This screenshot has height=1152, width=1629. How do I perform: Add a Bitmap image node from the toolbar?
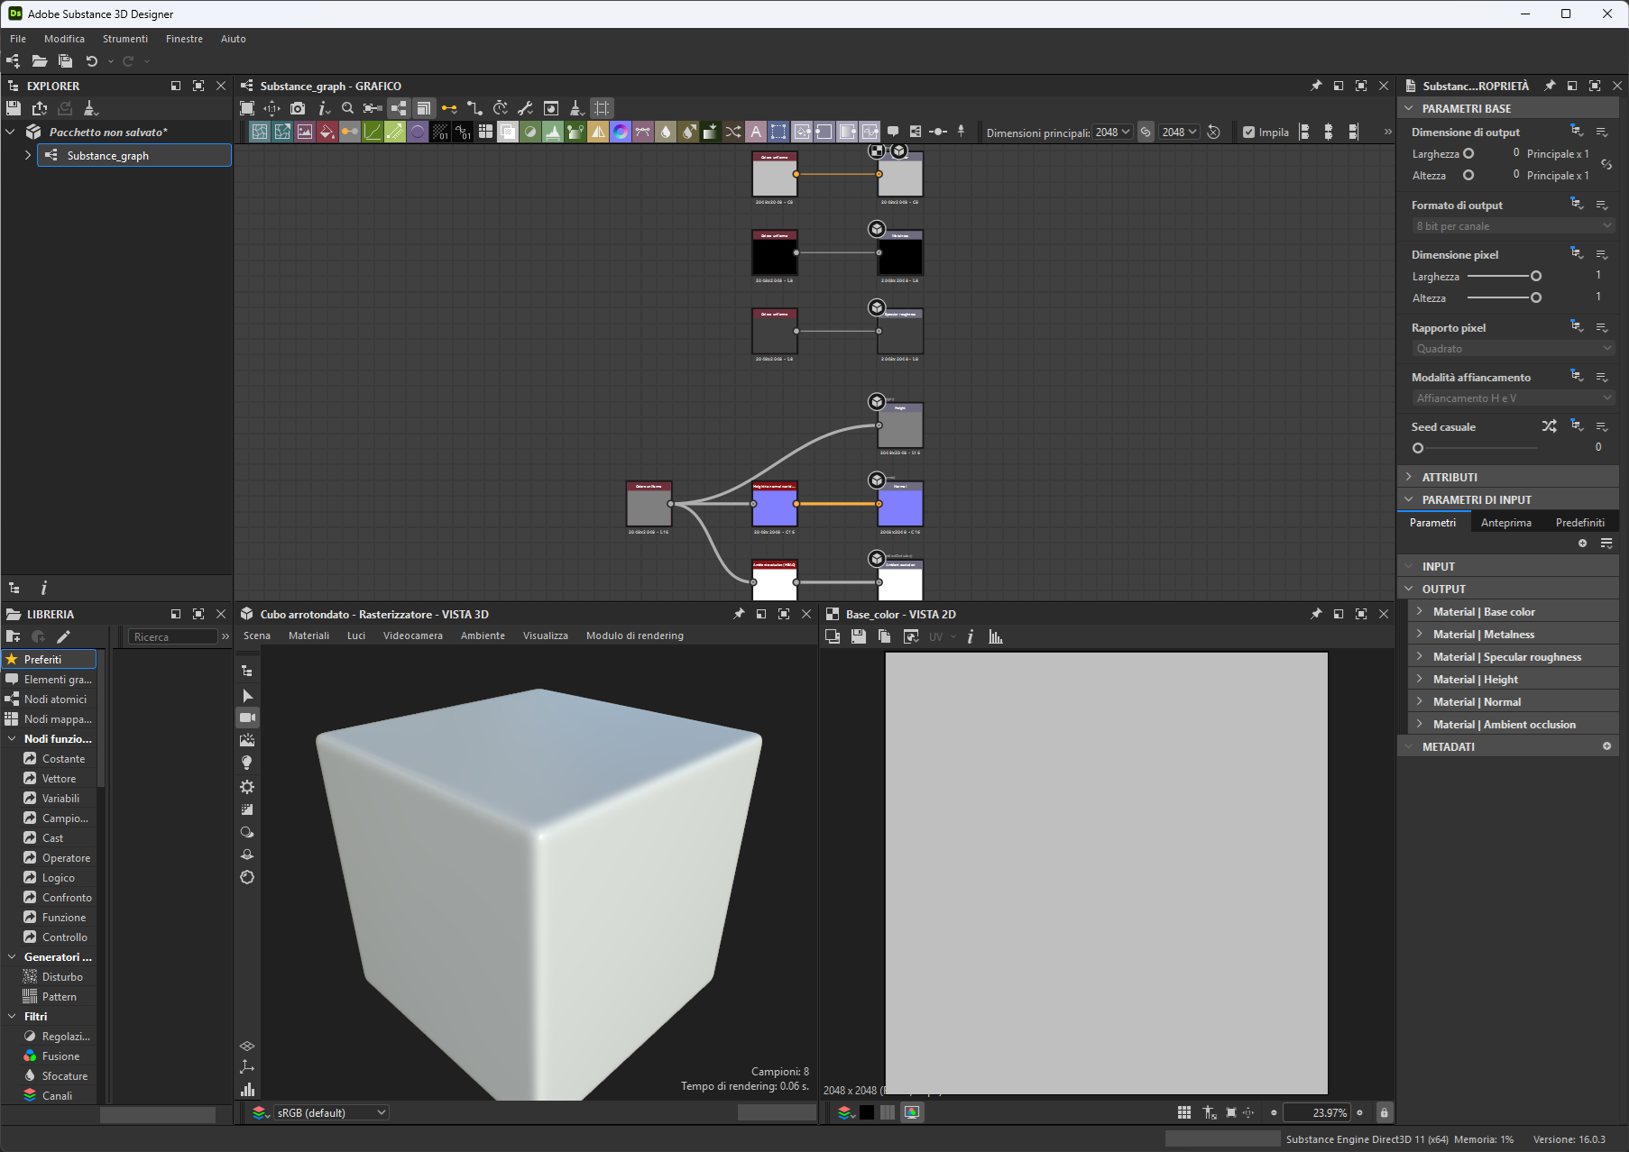coord(305,132)
